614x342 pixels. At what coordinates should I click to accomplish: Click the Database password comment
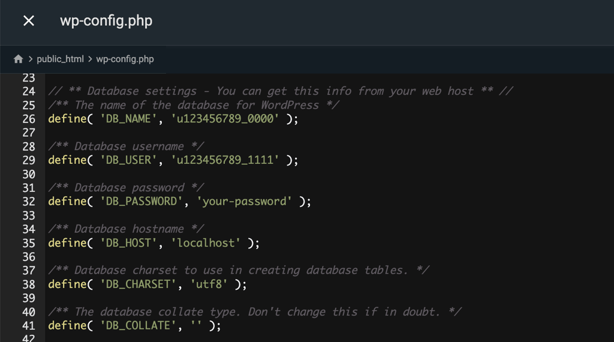(126, 188)
